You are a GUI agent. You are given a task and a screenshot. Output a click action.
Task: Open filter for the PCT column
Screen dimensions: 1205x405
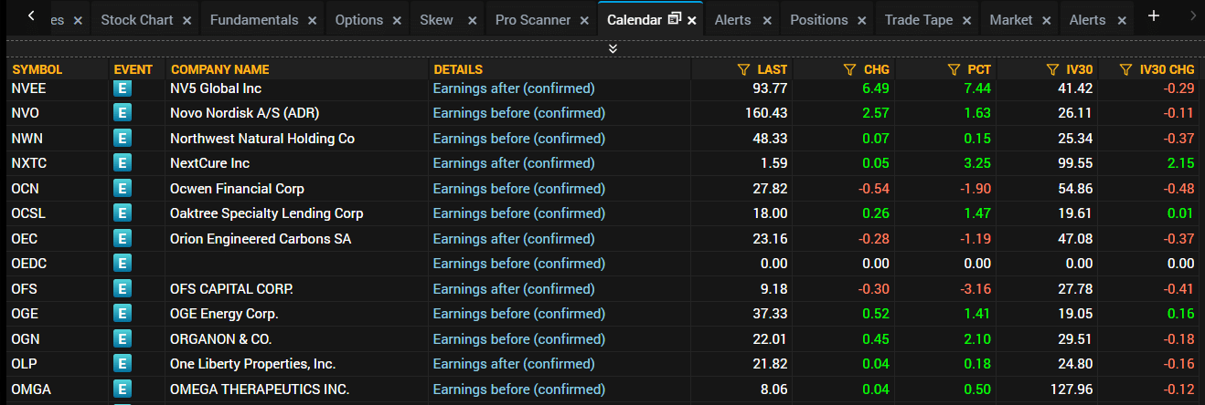[x=954, y=69]
